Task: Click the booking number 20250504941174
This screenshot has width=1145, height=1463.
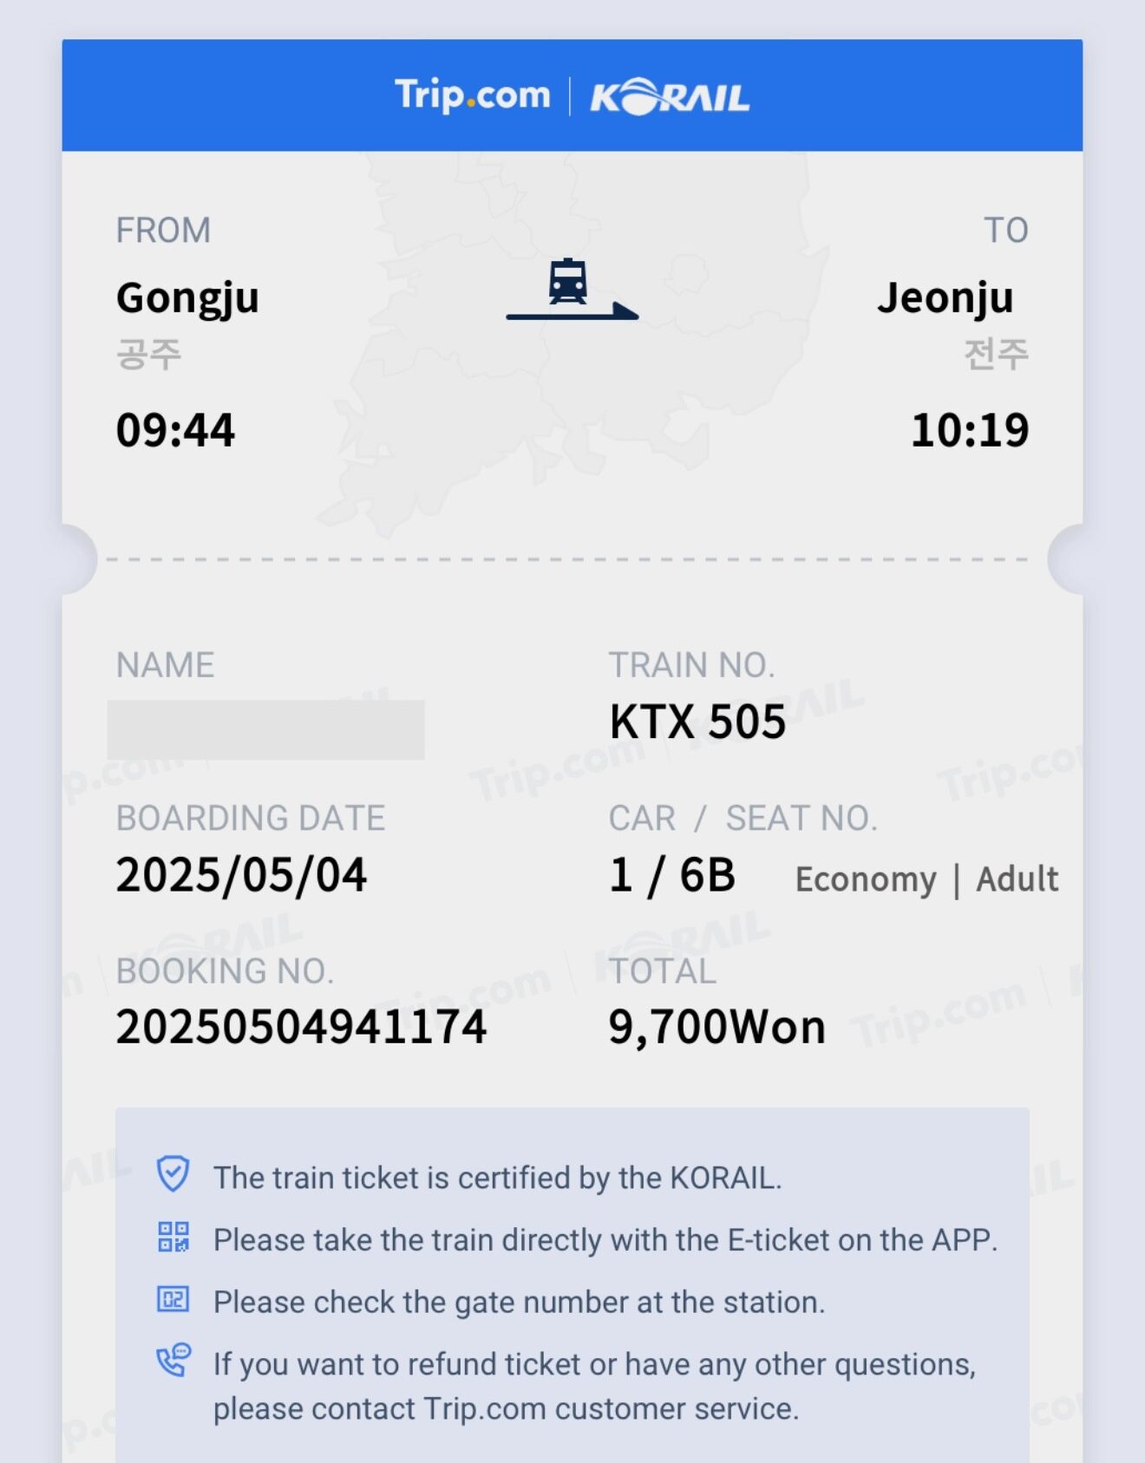Action: tap(301, 1027)
